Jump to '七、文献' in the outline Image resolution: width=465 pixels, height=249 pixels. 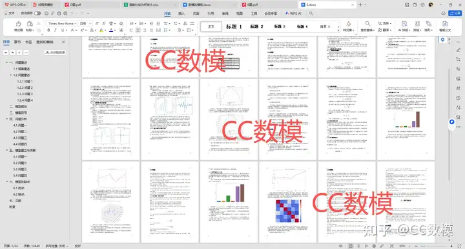[x=15, y=201]
